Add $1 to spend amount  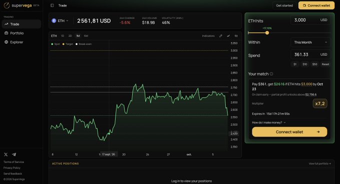(x=295, y=64)
